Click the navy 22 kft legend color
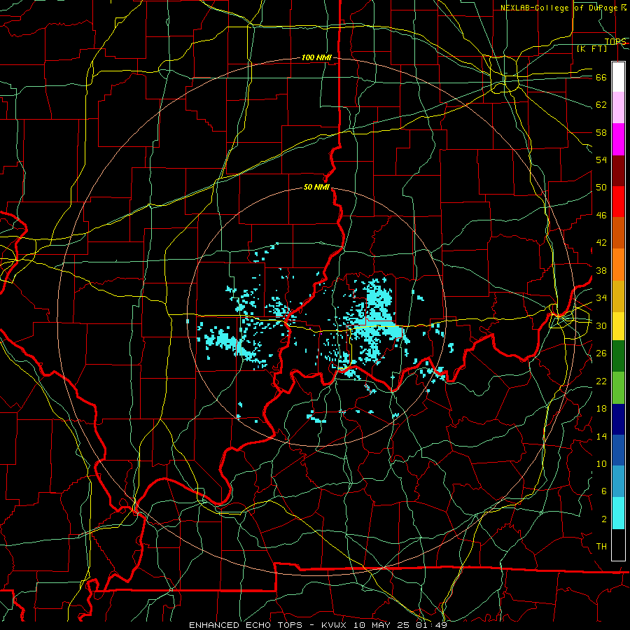The height and width of the screenshot is (630, 630). click(x=618, y=419)
